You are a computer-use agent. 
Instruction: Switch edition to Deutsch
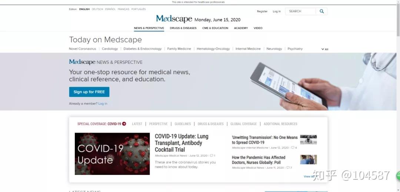coord(97,9)
